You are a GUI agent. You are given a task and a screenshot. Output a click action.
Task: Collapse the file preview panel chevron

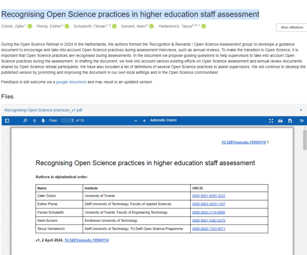[301, 110]
